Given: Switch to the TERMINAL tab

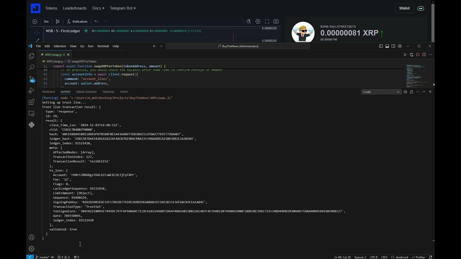Looking at the screenshot, I should tap(108, 92).
